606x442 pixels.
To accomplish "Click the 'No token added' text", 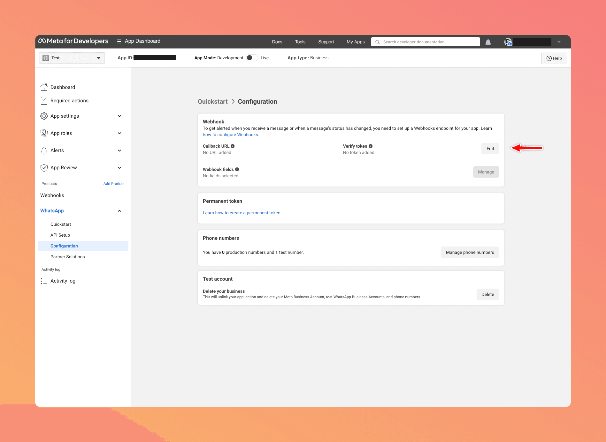I will (359, 152).
